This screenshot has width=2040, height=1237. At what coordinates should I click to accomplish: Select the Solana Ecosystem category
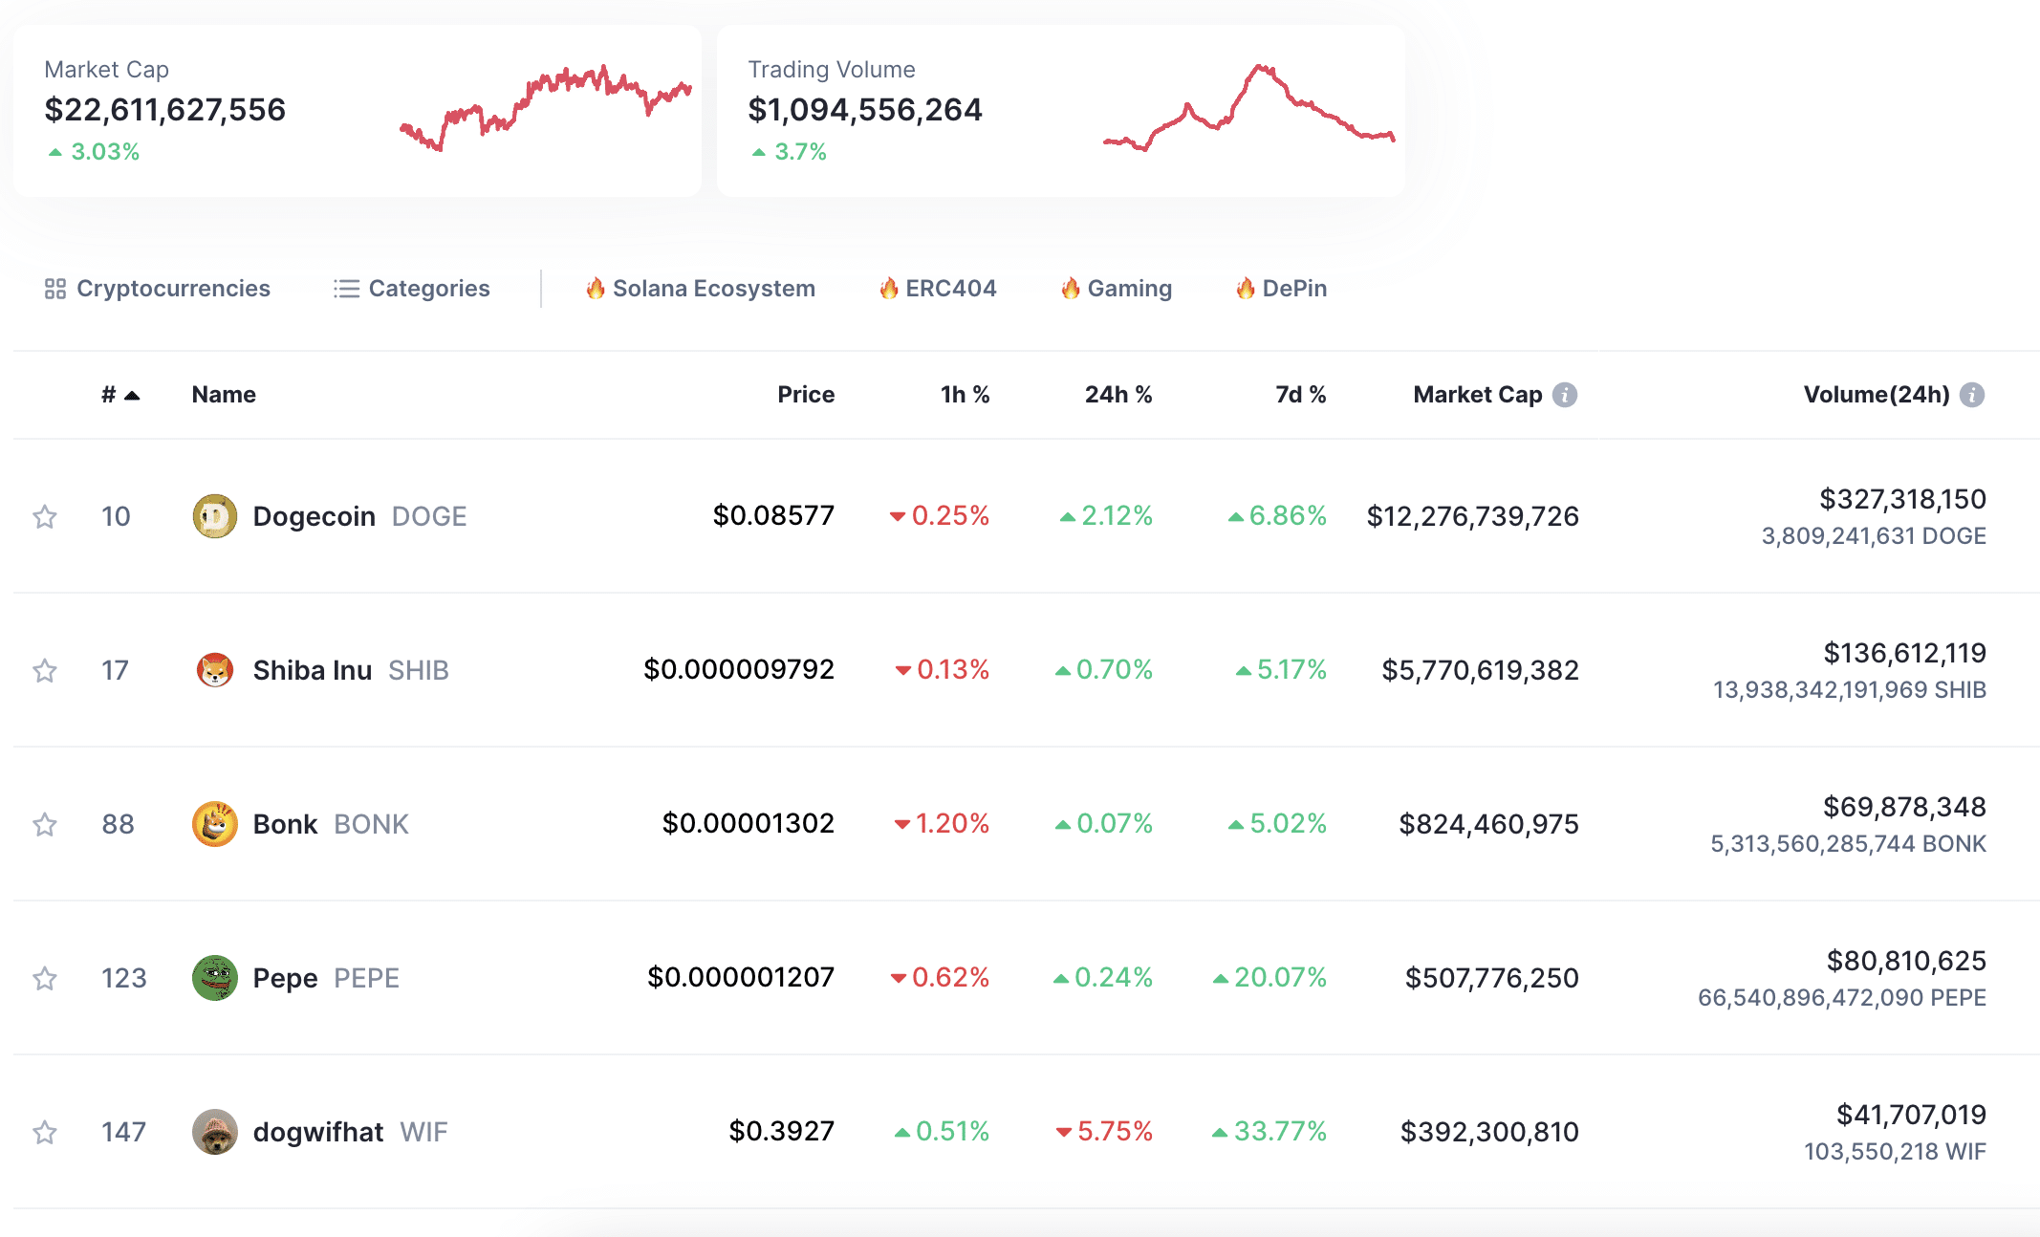[701, 289]
